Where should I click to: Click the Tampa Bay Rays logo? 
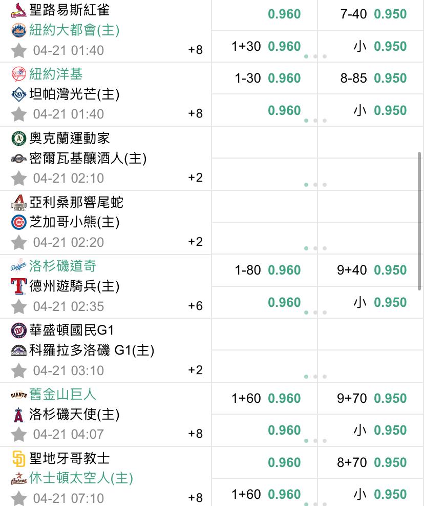(x=18, y=94)
